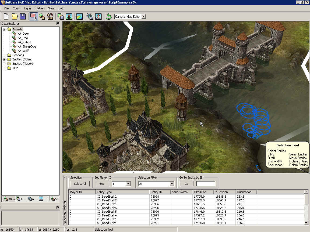Image resolution: width=310 pixels, height=232 pixels.
Task: Expand the Doodads folder node
Action: (x=4, y=55)
